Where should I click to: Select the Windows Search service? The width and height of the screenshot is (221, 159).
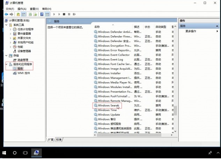[x=108, y=105]
